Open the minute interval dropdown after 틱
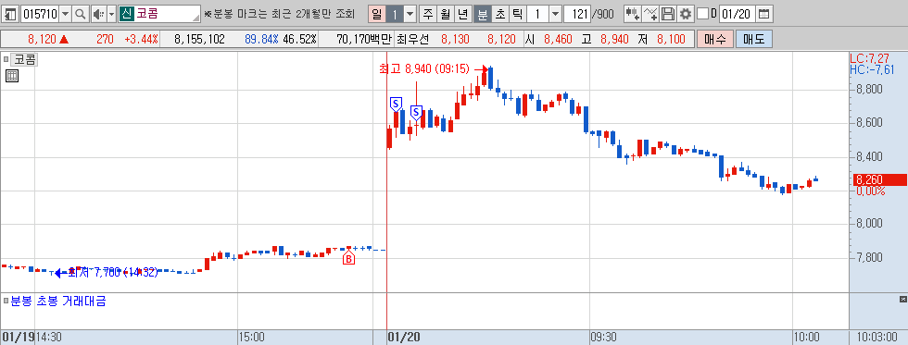 click(555, 14)
